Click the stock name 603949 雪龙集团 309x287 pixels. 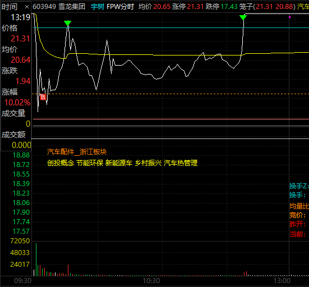59,7
